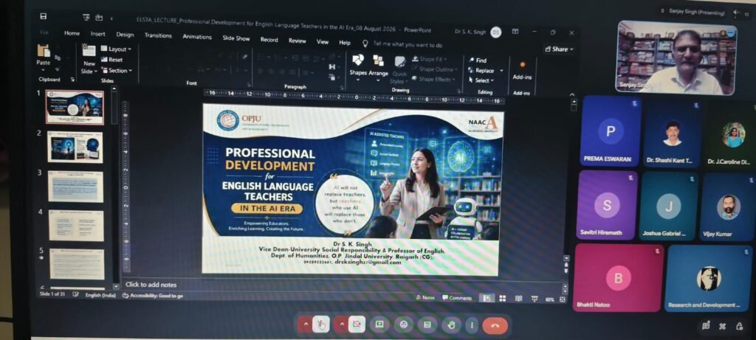Open the Insert tab
Viewport: 756px width, 340px height.
[x=98, y=34]
